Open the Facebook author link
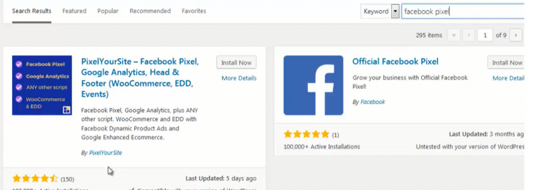 [x=373, y=102]
